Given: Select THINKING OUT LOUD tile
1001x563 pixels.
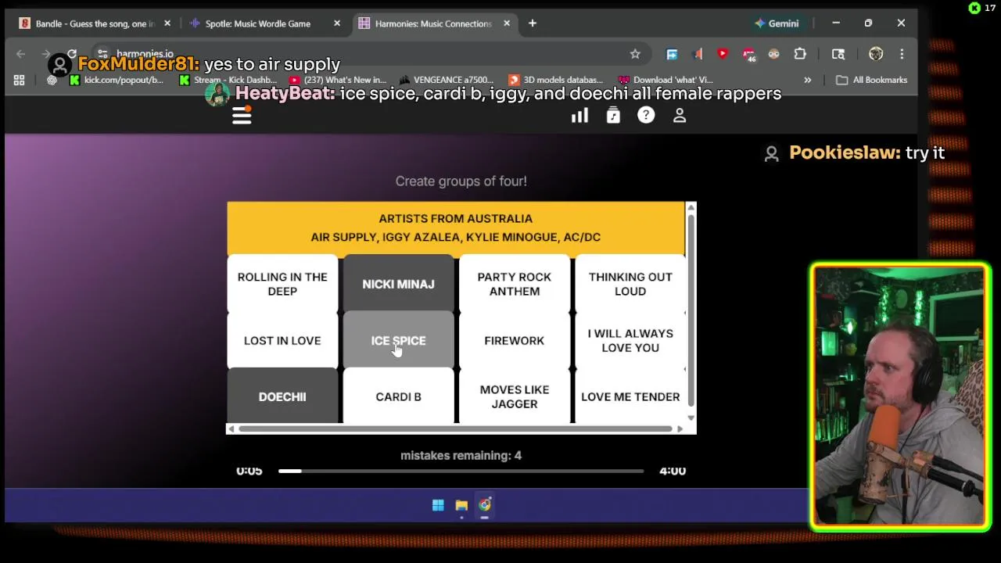Looking at the screenshot, I should point(630,284).
